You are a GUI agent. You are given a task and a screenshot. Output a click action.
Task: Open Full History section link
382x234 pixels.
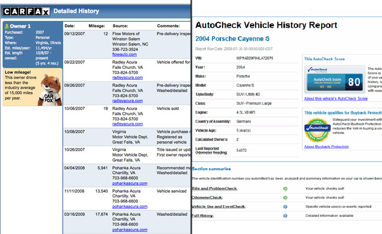[x=203, y=215]
